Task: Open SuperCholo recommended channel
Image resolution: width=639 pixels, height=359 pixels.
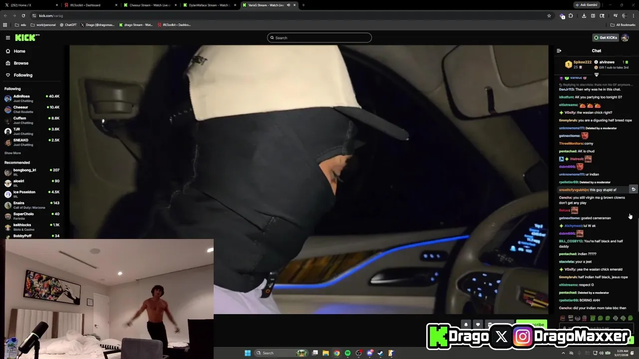Action: [x=32, y=216]
